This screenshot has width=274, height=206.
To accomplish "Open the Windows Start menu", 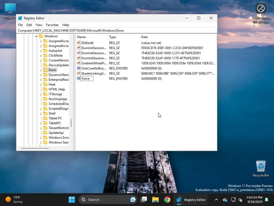I will (72, 200).
